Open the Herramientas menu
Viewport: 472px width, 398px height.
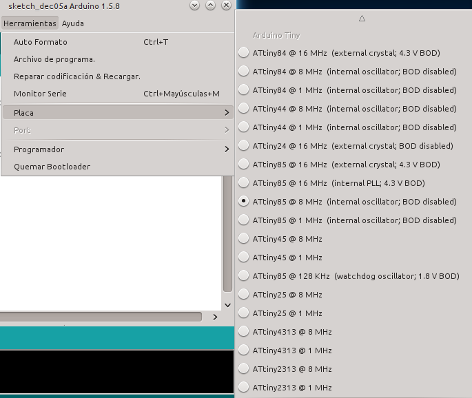pos(30,23)
